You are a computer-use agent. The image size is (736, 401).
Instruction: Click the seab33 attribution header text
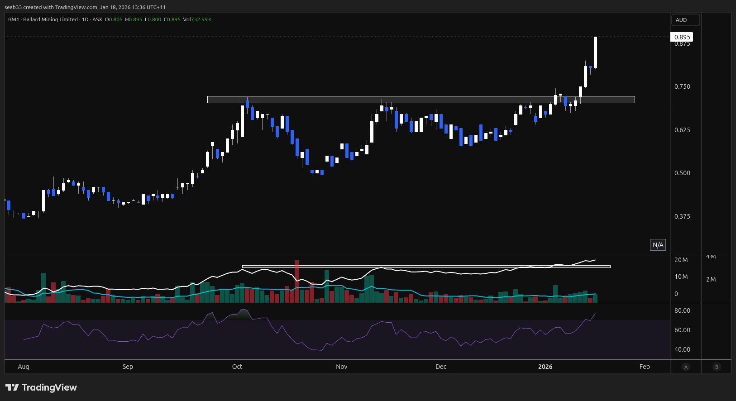85,7
